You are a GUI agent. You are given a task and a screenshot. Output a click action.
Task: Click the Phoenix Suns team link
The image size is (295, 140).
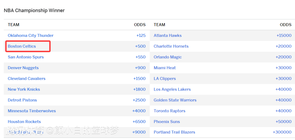pos(167,122)
